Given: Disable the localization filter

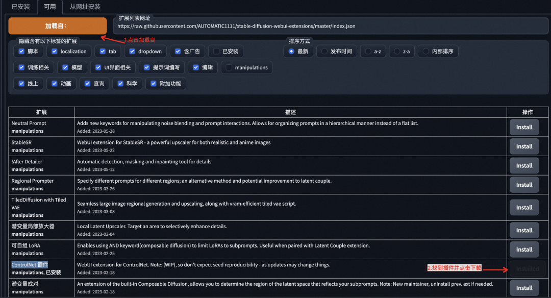Looking at the screenshot, I should pos(53,51).
